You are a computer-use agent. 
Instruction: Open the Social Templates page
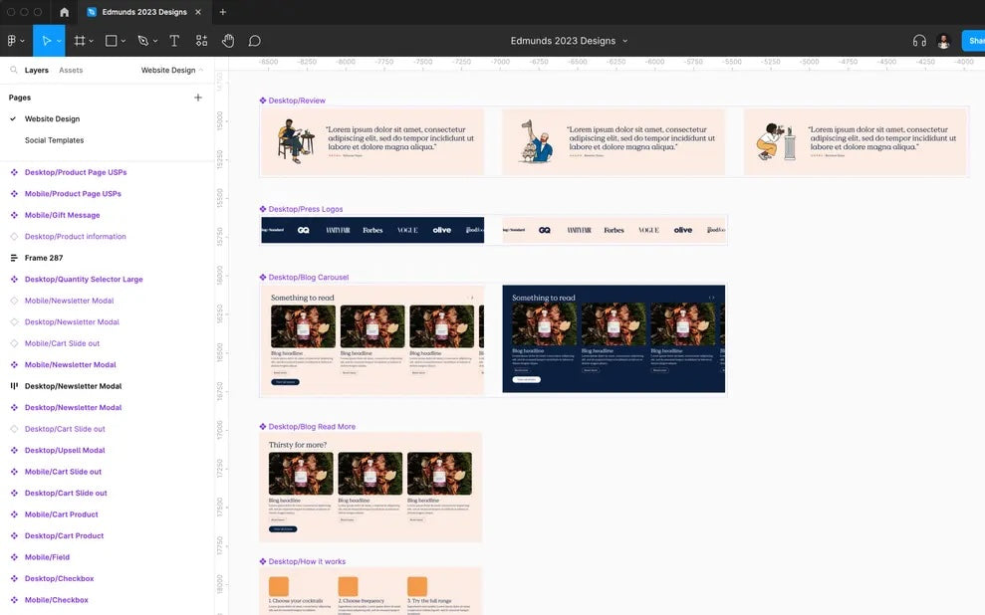(x=54, y=140)
